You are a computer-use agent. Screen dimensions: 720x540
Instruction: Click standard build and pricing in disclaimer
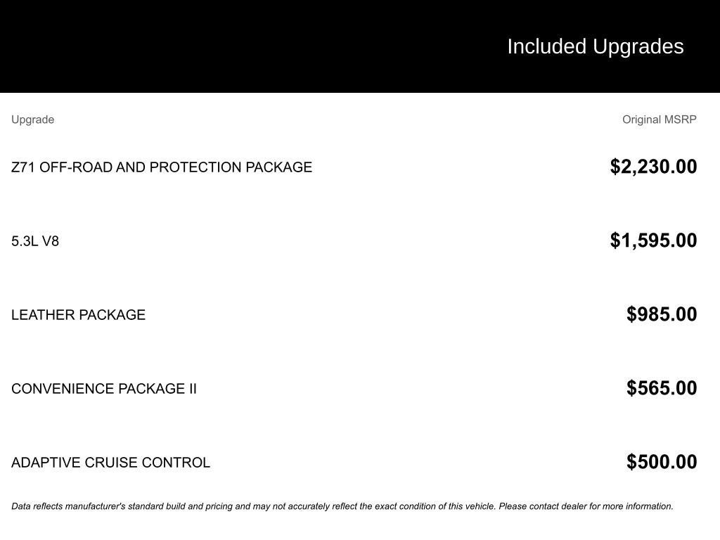pos(180,506)
